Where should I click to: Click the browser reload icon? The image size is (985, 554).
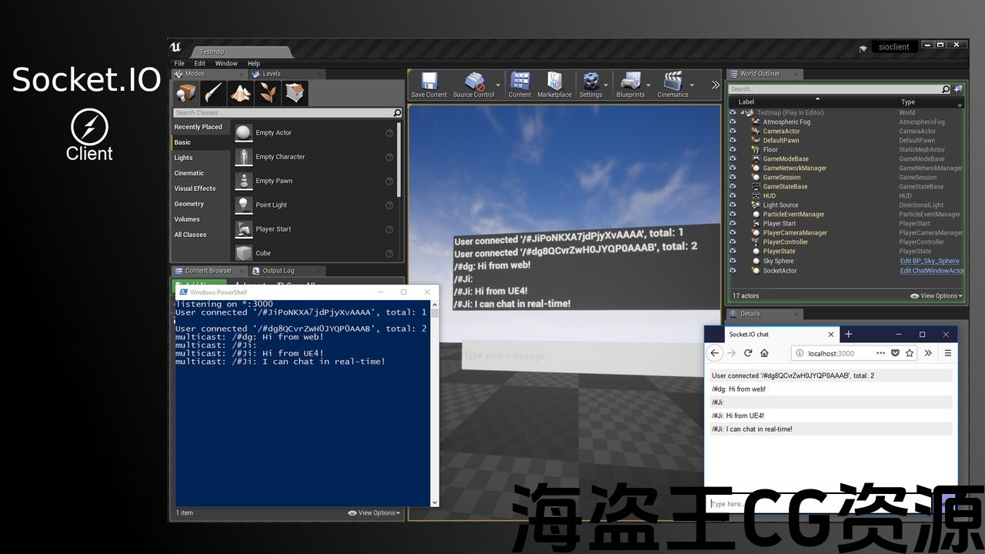pyautogui.click(x=747, y=353)
